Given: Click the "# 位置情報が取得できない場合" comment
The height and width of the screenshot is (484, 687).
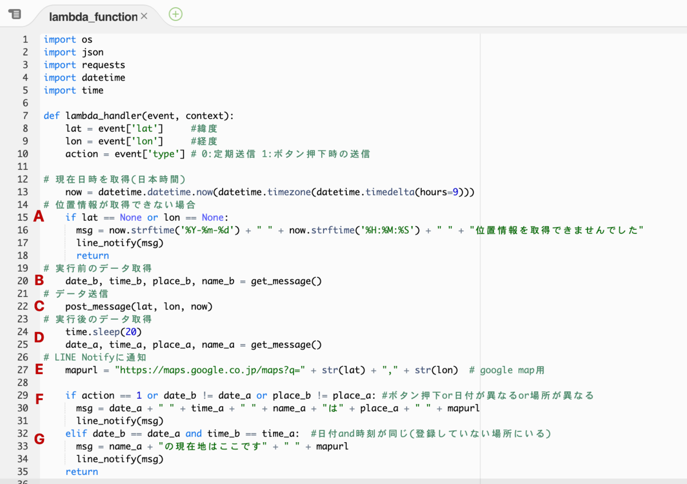Looking at the screenshot, I should (120, 204).
